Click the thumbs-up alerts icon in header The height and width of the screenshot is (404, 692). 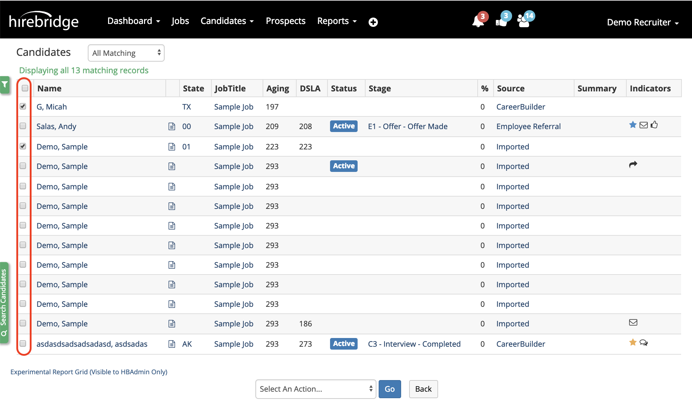(x=501, y=21)
